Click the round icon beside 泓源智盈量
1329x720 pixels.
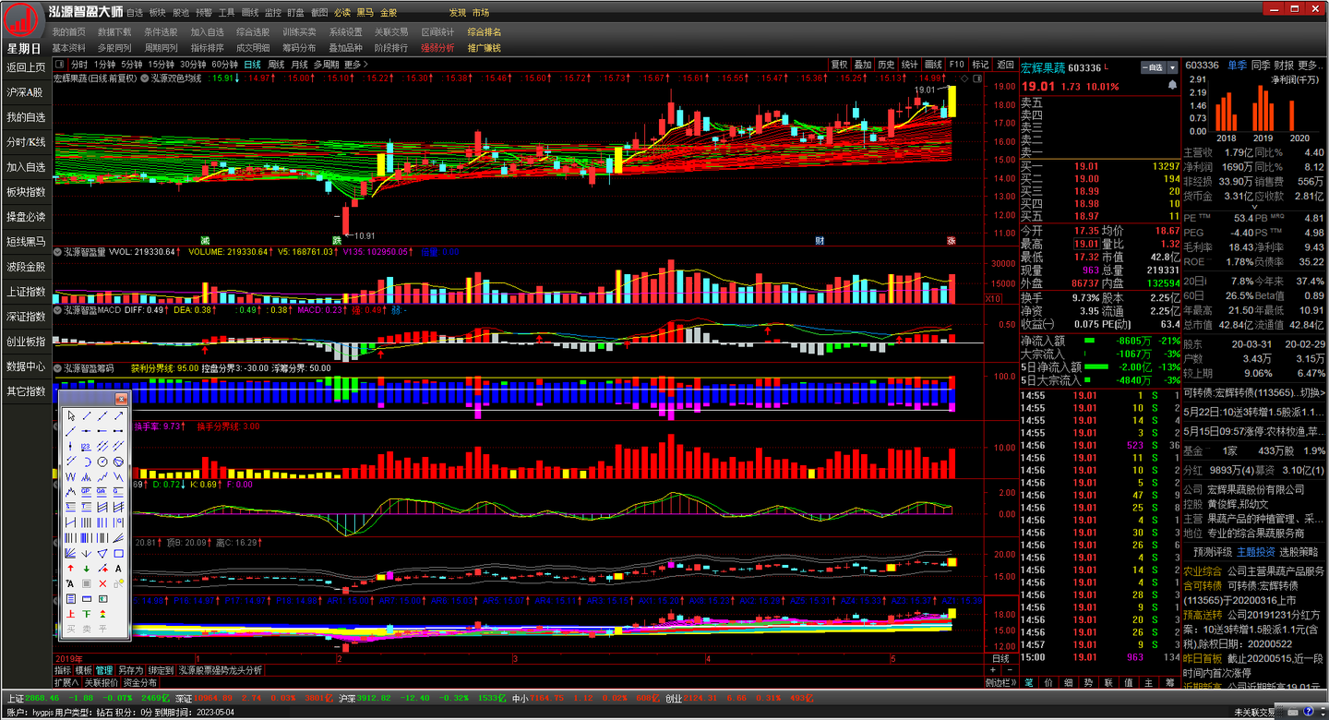(x=57, y=251)
